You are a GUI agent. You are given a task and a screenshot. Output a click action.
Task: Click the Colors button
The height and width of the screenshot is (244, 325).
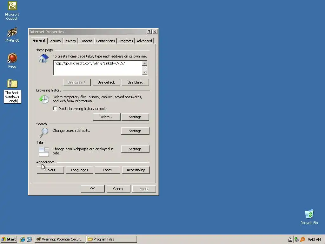tap(50, 170)
